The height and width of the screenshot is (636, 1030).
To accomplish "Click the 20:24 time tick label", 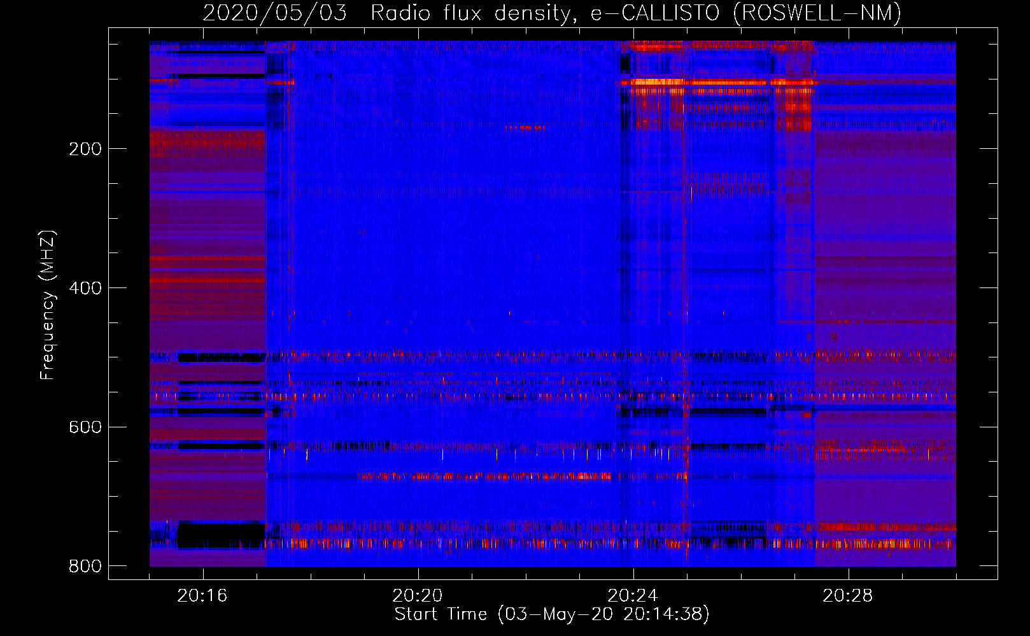I will point(633,596).
